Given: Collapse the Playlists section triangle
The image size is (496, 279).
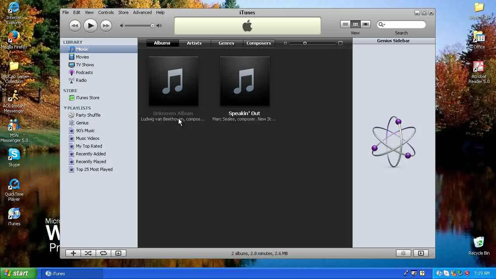Looking at the screenshot, I should (x=65, y=108).
